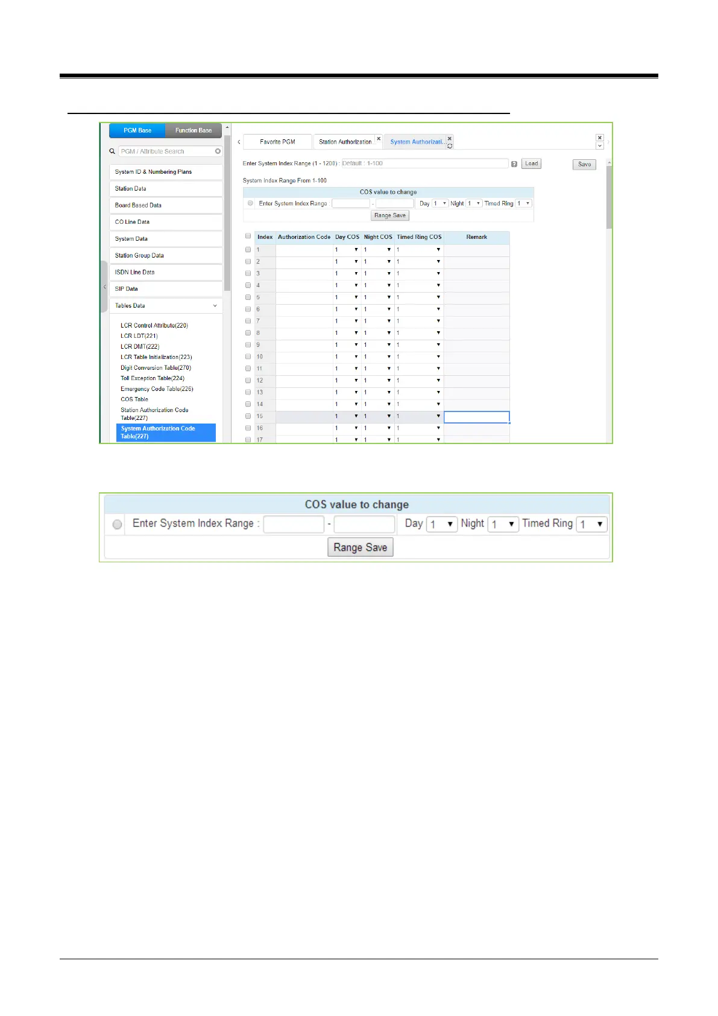Image resolution: width=718 pixels, height=1016 pixels.
Task: Open Emergency Code Table(226)
Action: click(x=157, y=389)
